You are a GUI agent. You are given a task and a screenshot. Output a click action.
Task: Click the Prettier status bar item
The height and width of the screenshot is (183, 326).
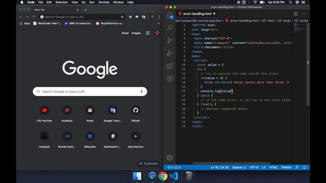click(286, 167)
